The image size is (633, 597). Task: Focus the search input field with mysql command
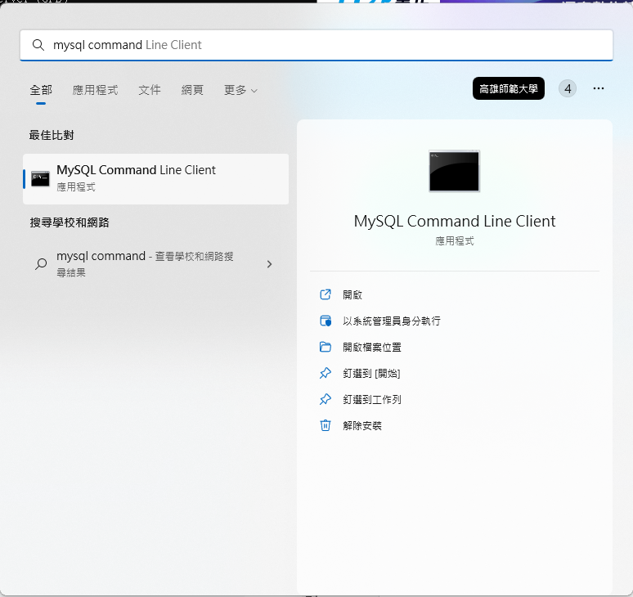[316, 45]
